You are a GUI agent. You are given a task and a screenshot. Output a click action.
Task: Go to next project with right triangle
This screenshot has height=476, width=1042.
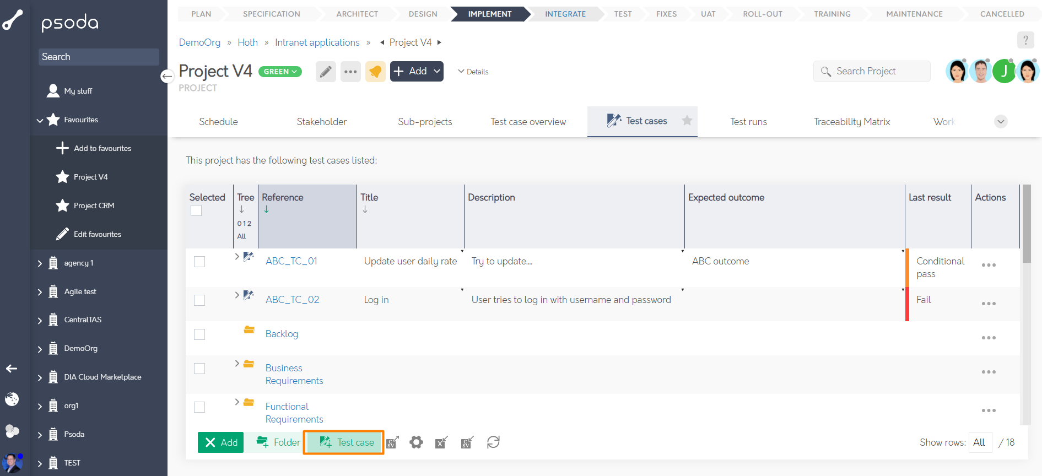pyautogui.click(x=439, y=42)
